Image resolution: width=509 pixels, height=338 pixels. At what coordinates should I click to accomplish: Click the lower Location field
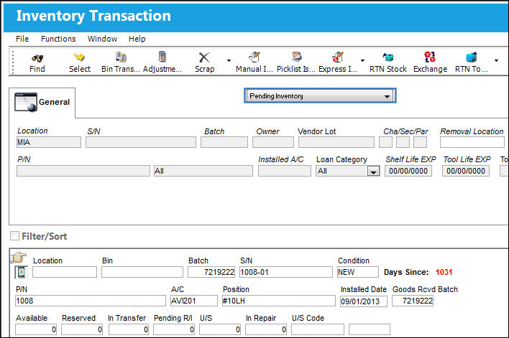pyautogui.click(x=65, y=272)
